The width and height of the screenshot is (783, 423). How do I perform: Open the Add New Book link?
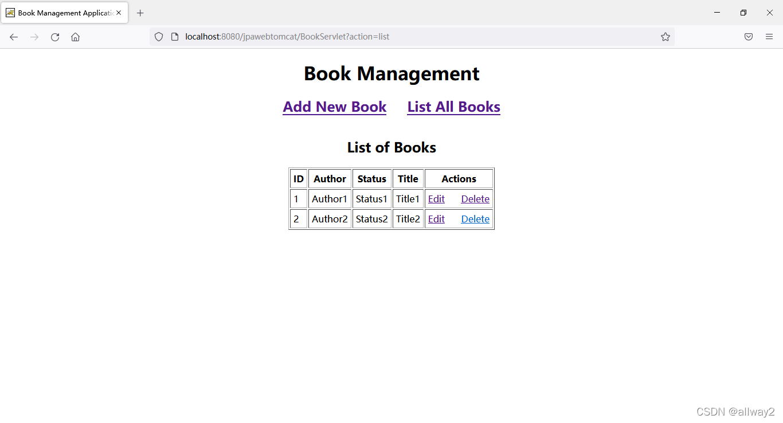(334, 107)
